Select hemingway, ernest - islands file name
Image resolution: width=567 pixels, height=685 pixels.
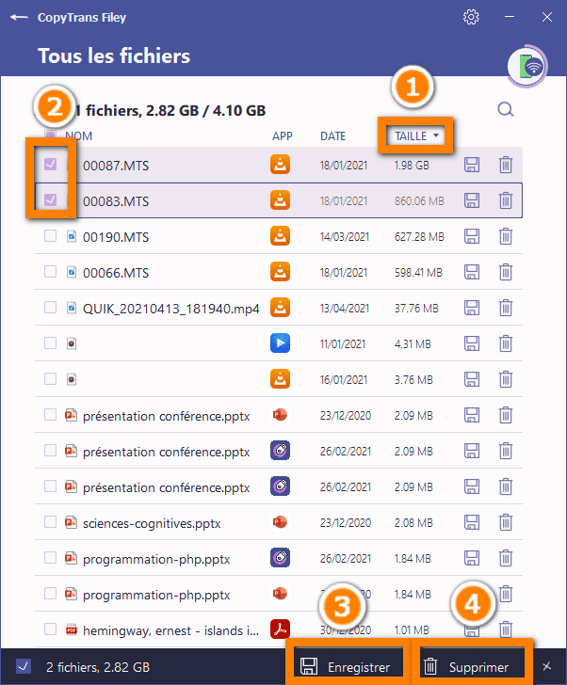click(170, 630)
